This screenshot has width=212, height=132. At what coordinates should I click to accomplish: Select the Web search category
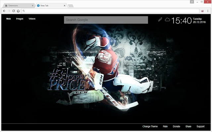[8, 19]
